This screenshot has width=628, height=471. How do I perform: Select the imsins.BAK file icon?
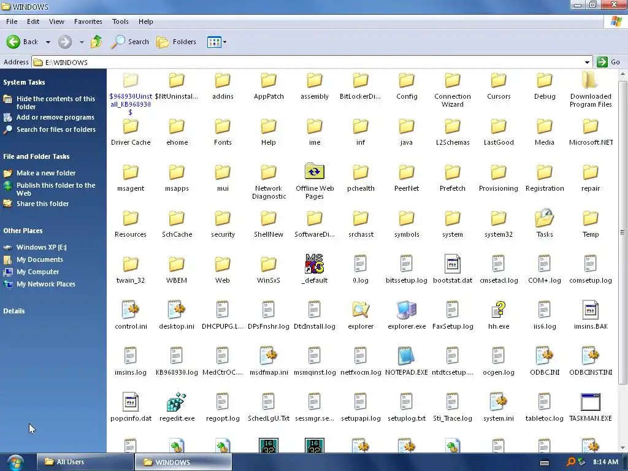tap(591, 310)
